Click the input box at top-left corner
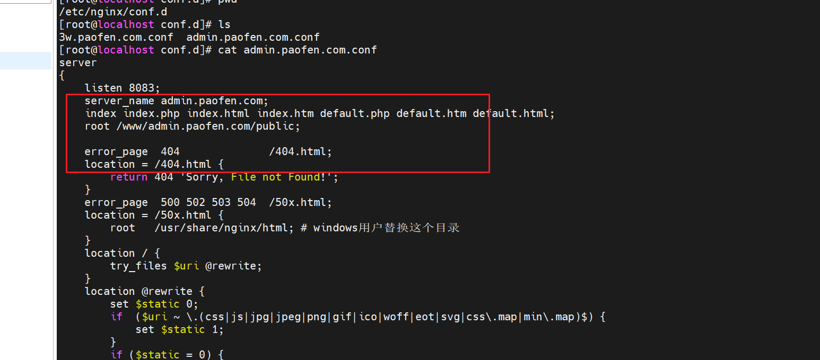The image size is (820, 360). 25,2
